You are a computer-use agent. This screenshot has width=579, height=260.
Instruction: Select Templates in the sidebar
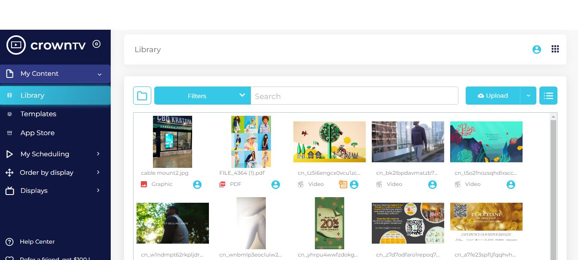38,114
